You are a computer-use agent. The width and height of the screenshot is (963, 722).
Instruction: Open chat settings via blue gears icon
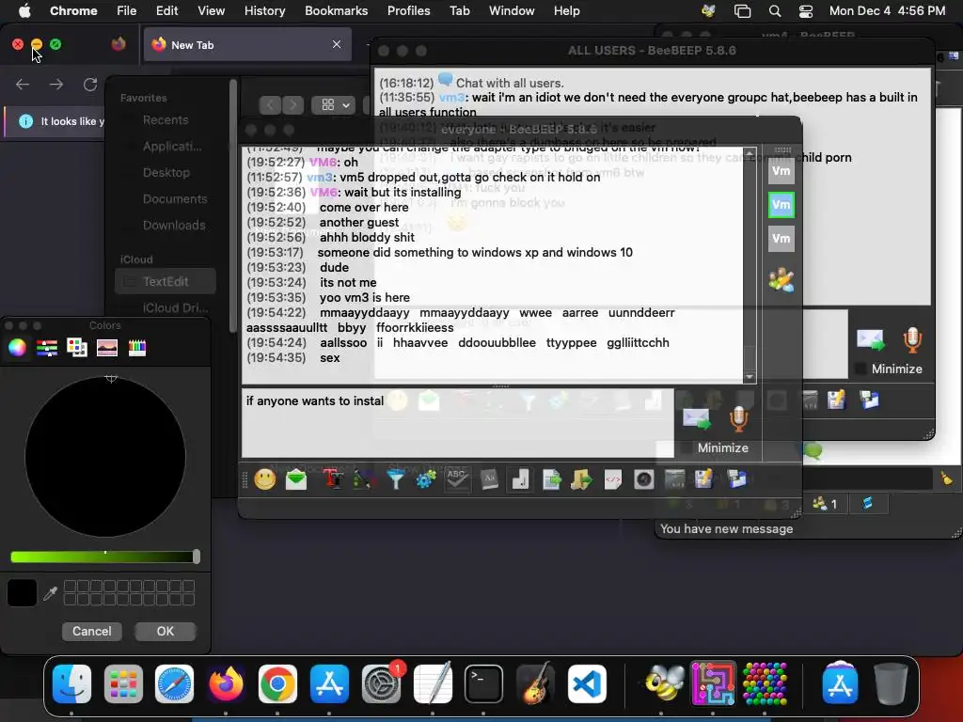(x=426, y=479)
